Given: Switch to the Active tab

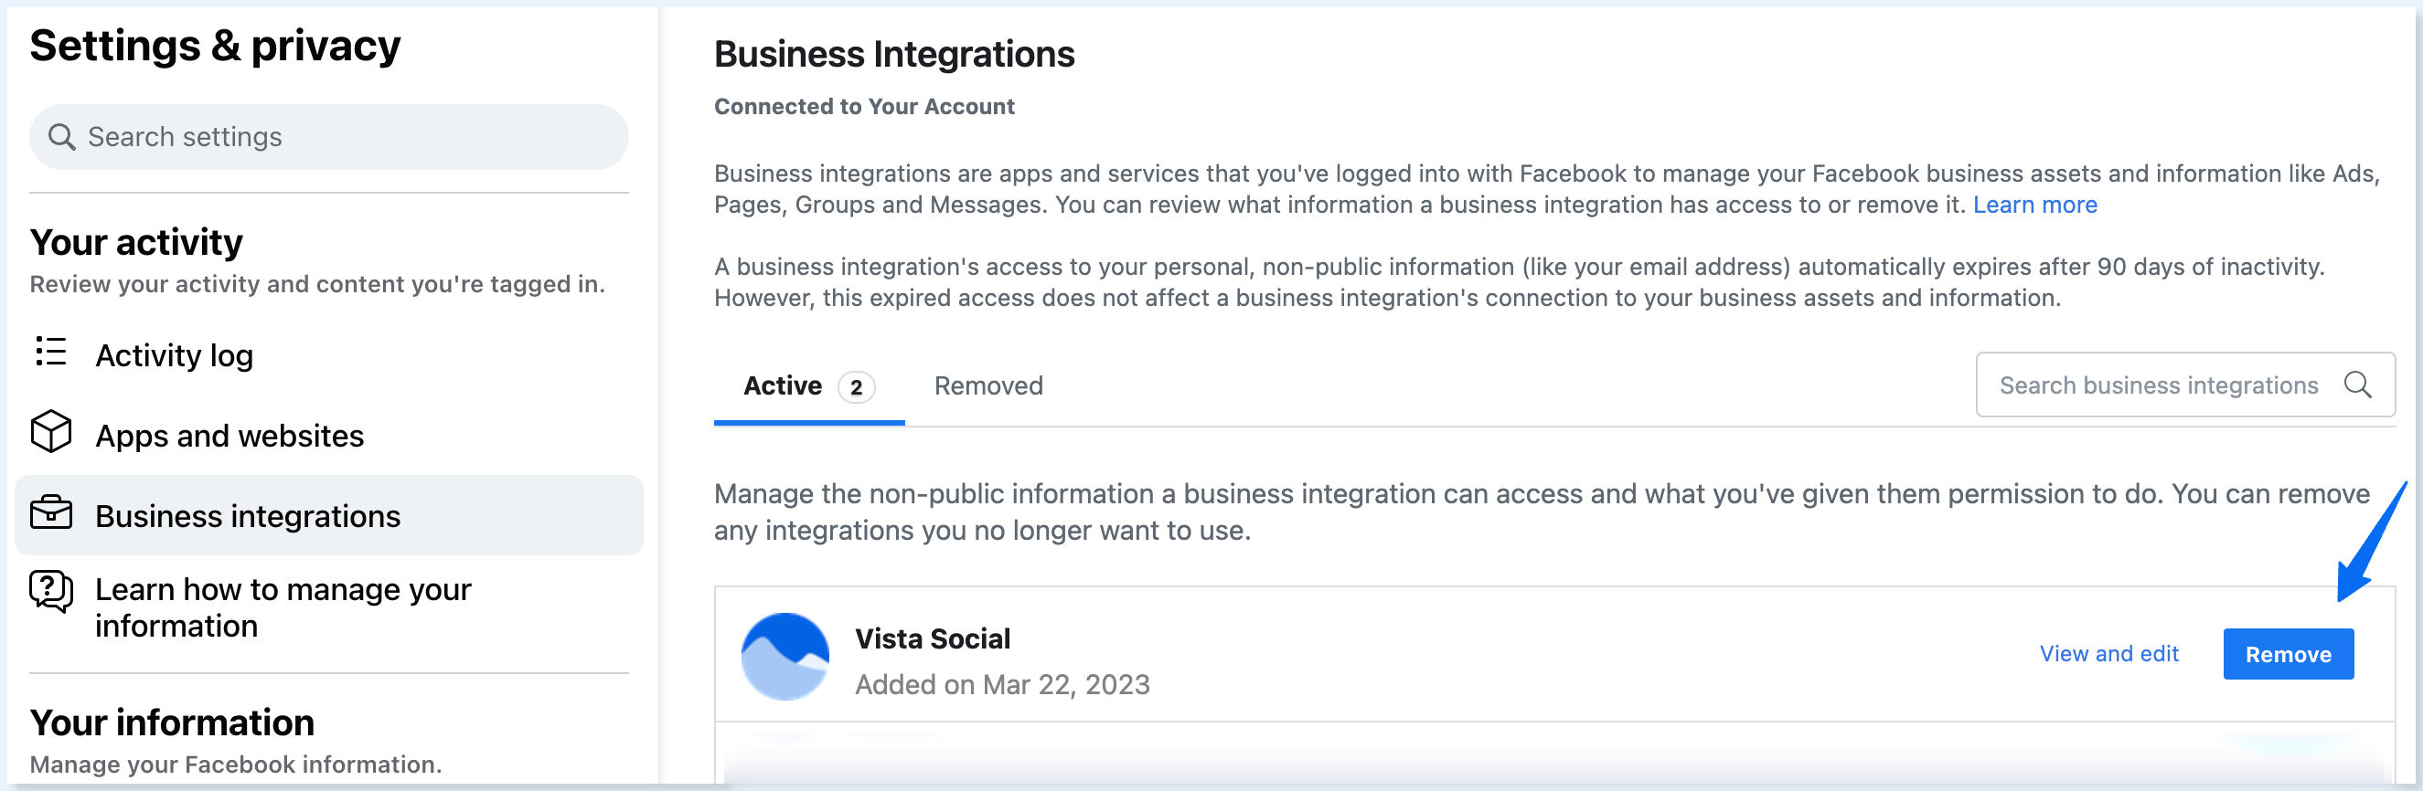Looking at the screenshot, I should tap(809, 386).
